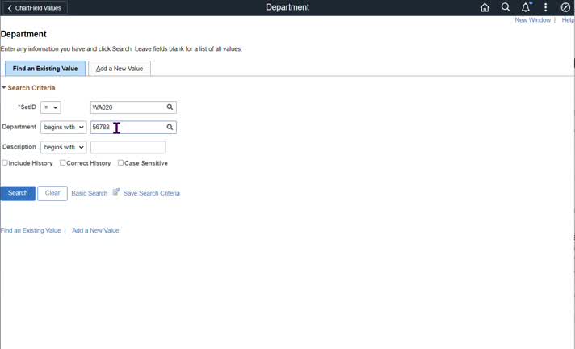
Task: Open the notifications bell
Action: (x=526, y=7)
